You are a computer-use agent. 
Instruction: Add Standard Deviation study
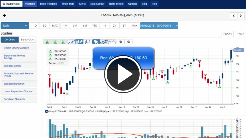coord(19,84)
